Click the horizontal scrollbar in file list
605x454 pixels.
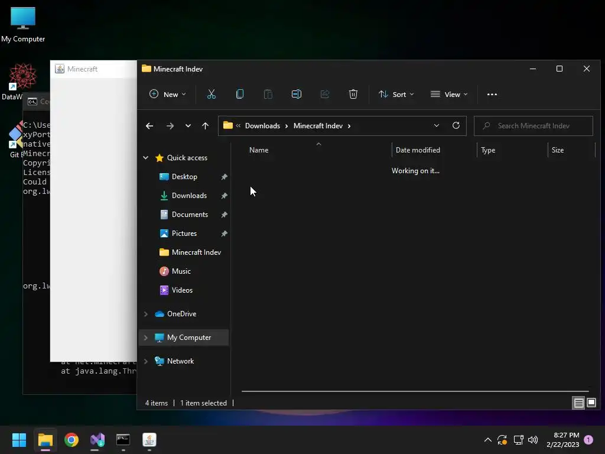415,391
